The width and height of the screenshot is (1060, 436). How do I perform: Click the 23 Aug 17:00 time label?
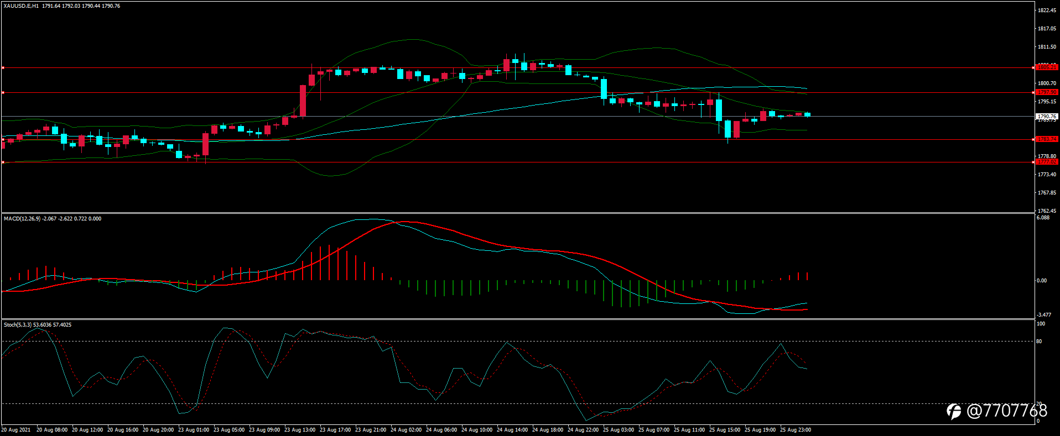click(335, 430)
